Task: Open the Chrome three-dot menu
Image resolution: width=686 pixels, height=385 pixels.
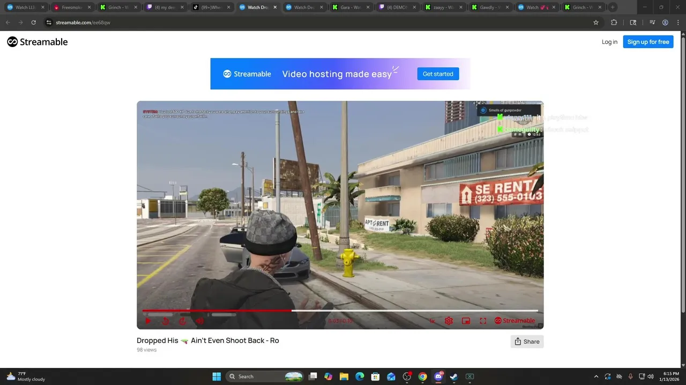Action: point(678,22)
